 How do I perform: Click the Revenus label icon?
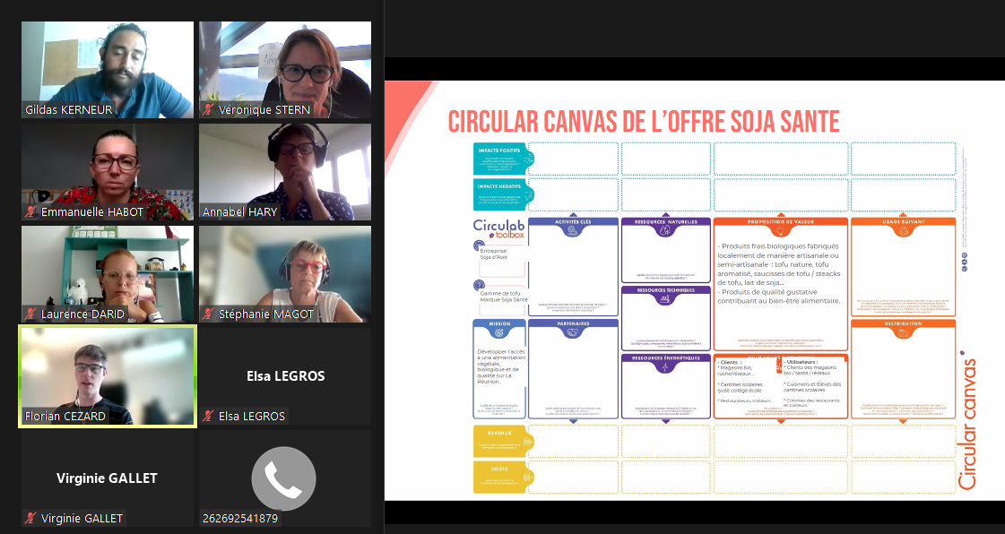tap(528, 441)
